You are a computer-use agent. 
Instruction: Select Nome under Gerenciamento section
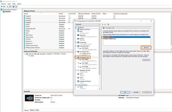(81, 87)
